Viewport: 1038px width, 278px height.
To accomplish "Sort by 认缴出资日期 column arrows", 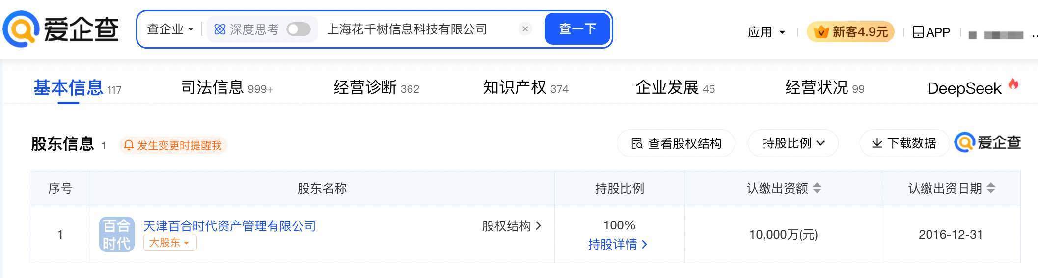I will [991, 188].
